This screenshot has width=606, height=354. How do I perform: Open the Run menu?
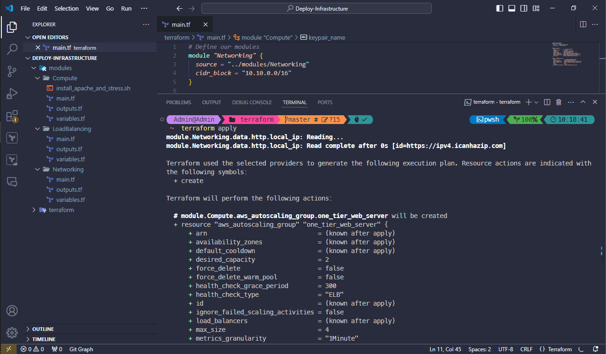[126, 8]
